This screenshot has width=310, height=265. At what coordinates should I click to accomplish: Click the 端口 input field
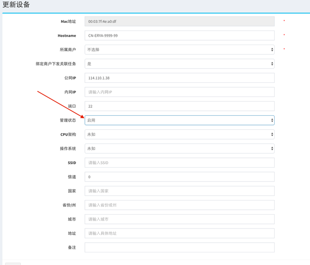click(180, 106)
